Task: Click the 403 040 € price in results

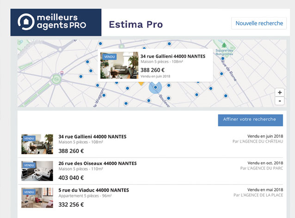Action: [71, 177]
